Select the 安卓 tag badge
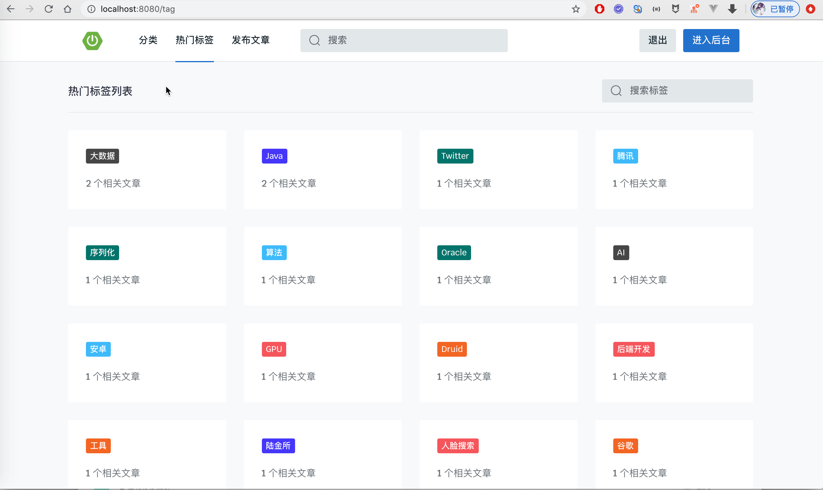 coord(98,349)
